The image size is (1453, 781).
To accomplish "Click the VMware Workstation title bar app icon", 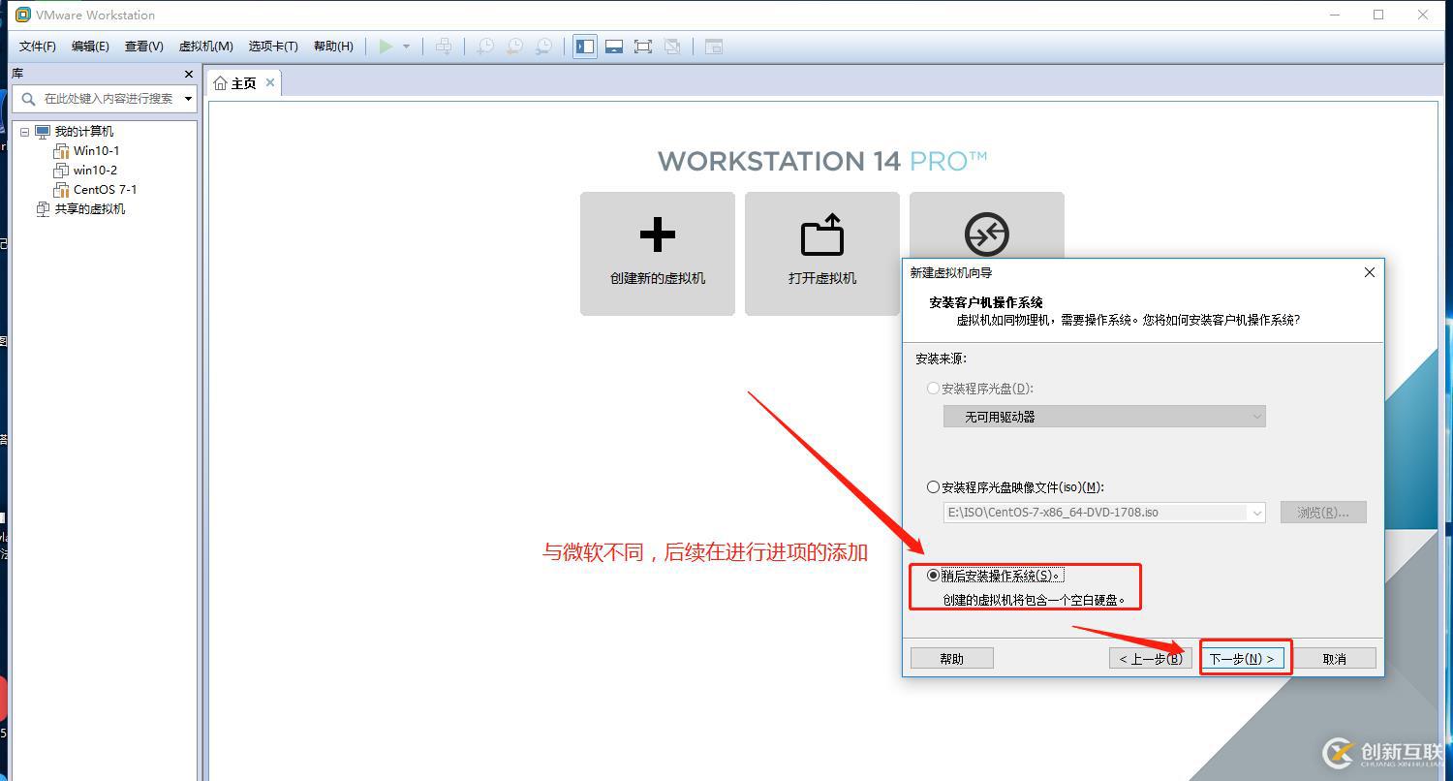I will 22,15.
